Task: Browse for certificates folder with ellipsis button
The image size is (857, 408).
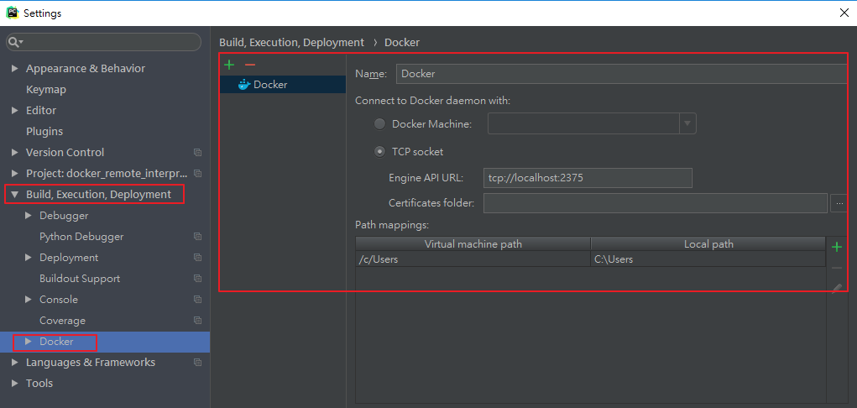Action: 839,203
